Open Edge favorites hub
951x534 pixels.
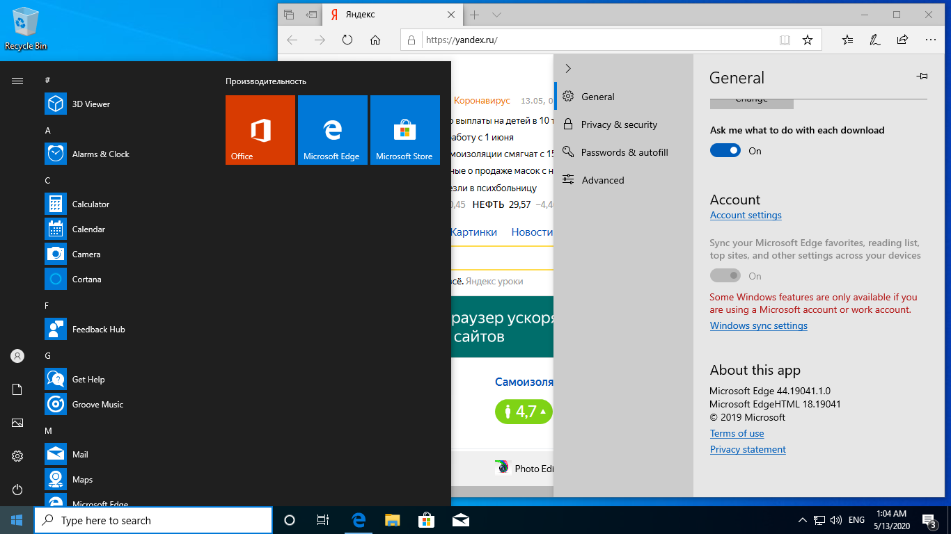pyautogui.click(x=847, y=40)
